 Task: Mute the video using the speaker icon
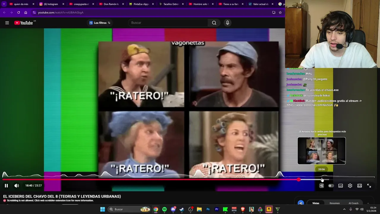click(x=17, y=185)
